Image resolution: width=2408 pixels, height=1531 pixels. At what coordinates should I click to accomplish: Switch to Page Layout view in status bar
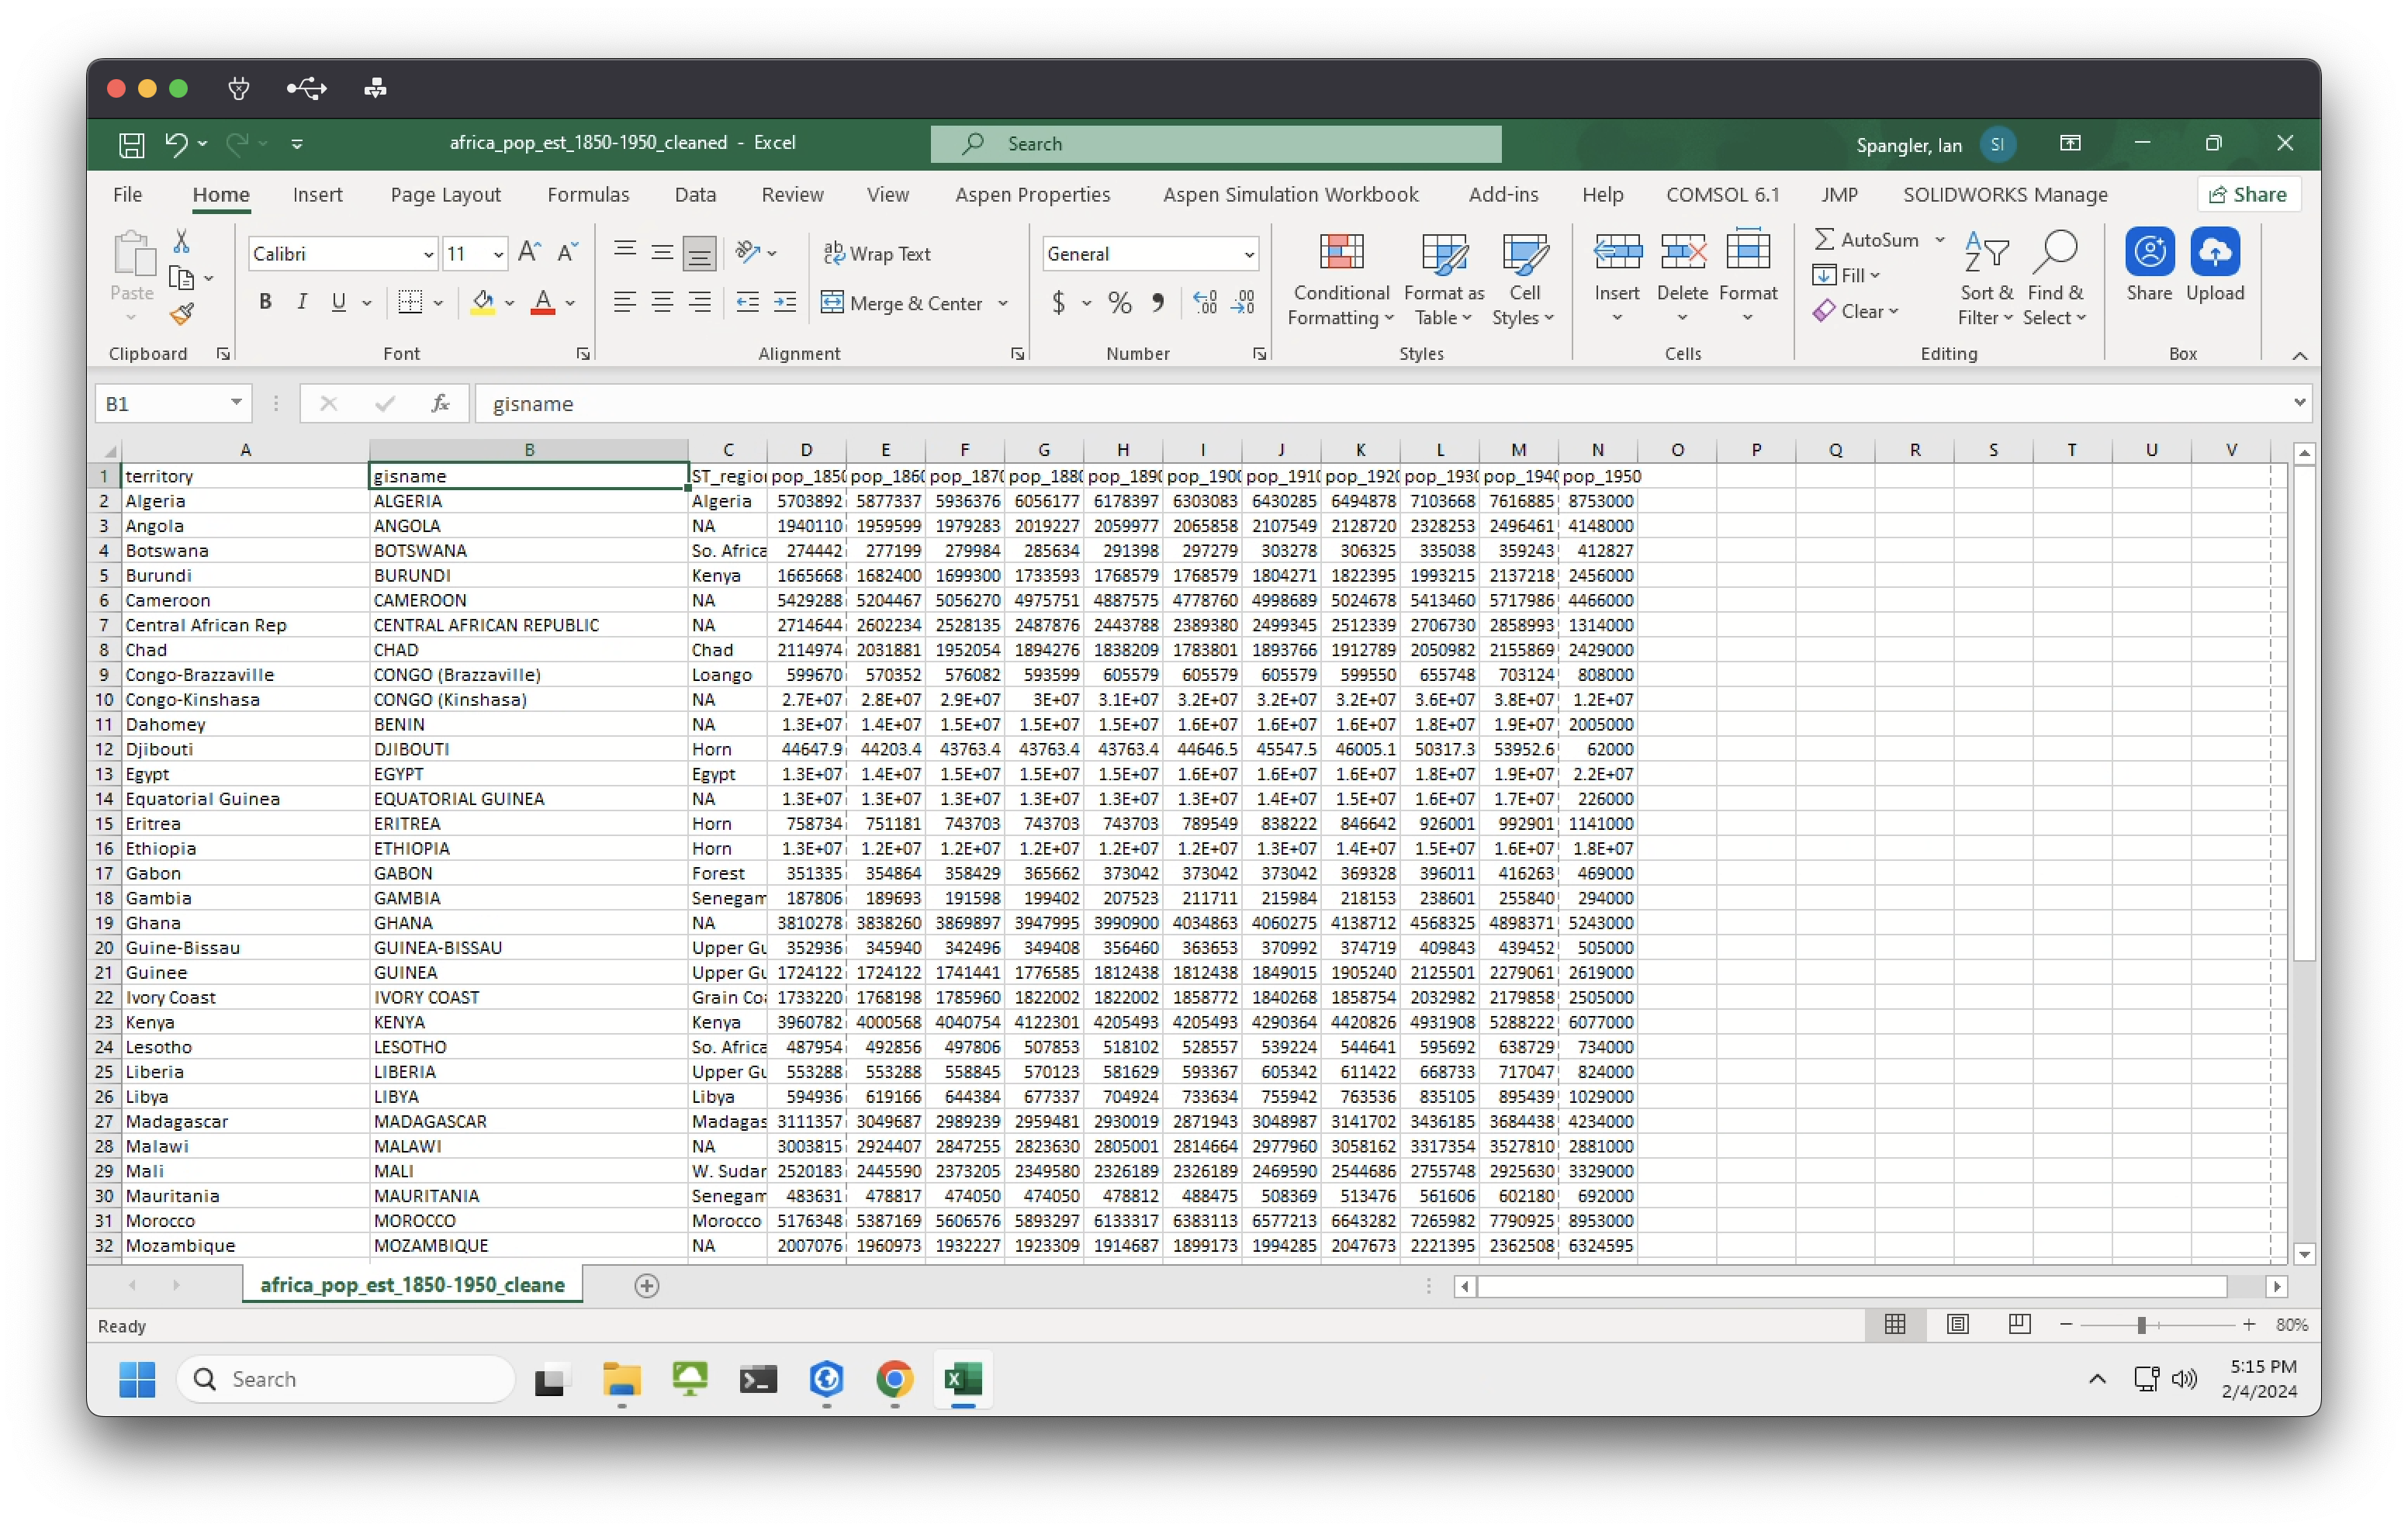1957,1324
